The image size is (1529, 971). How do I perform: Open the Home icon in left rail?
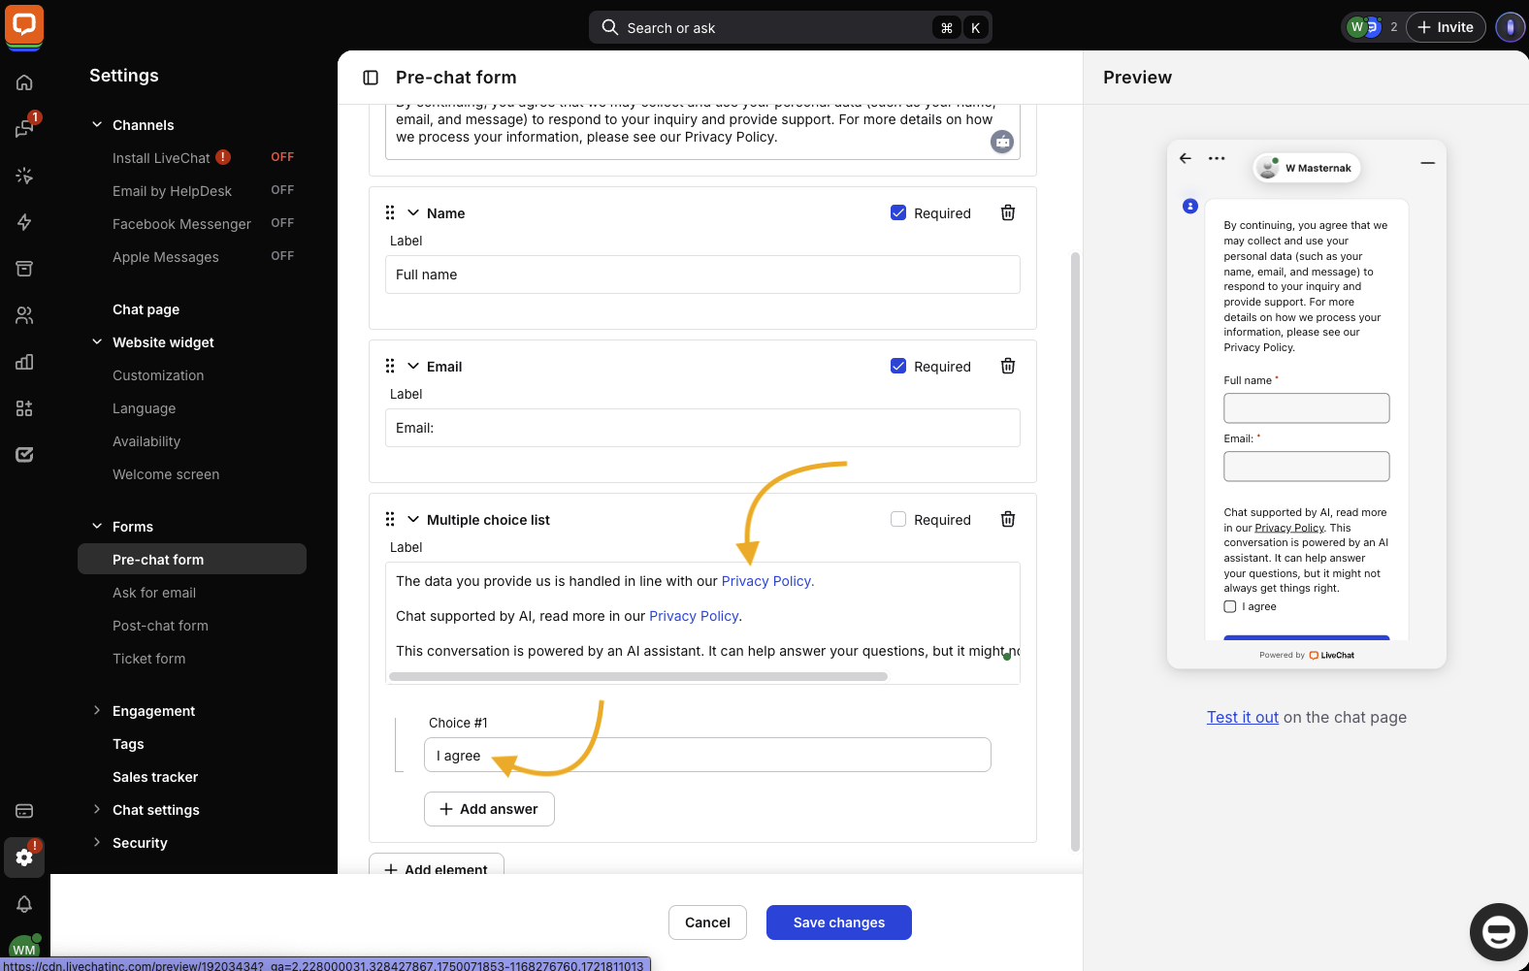coord(24,82)
